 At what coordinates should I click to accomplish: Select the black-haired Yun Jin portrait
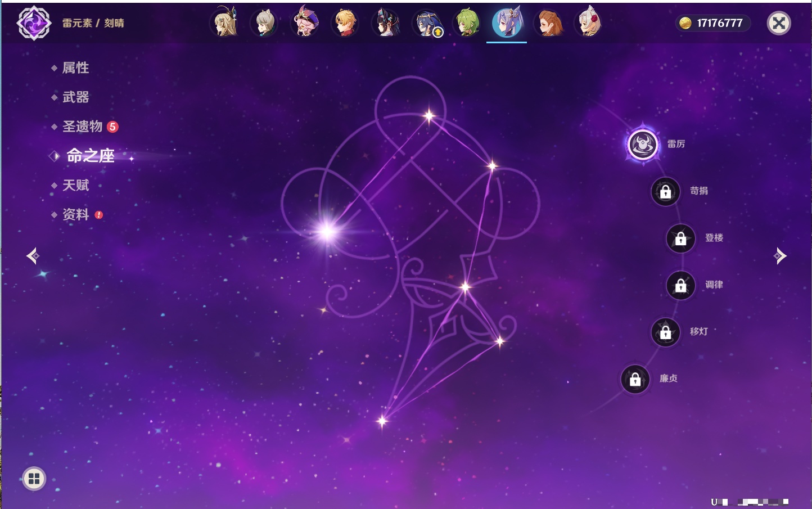(x=386, y=22)
